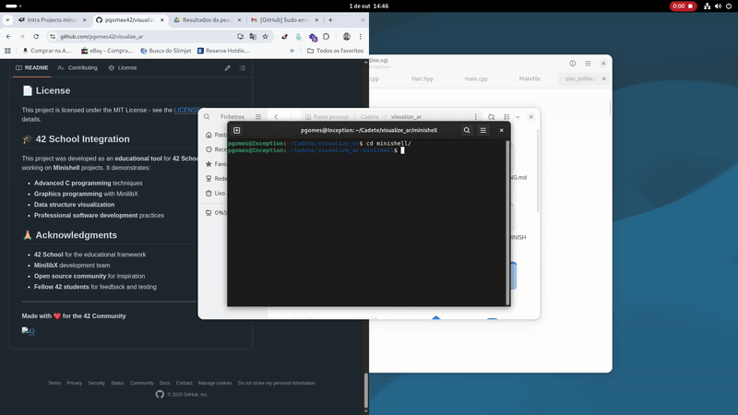This screenshot has width=738, height=415.
Task: Click the GitHub logo in the footer
Action: tap(160, 395)
